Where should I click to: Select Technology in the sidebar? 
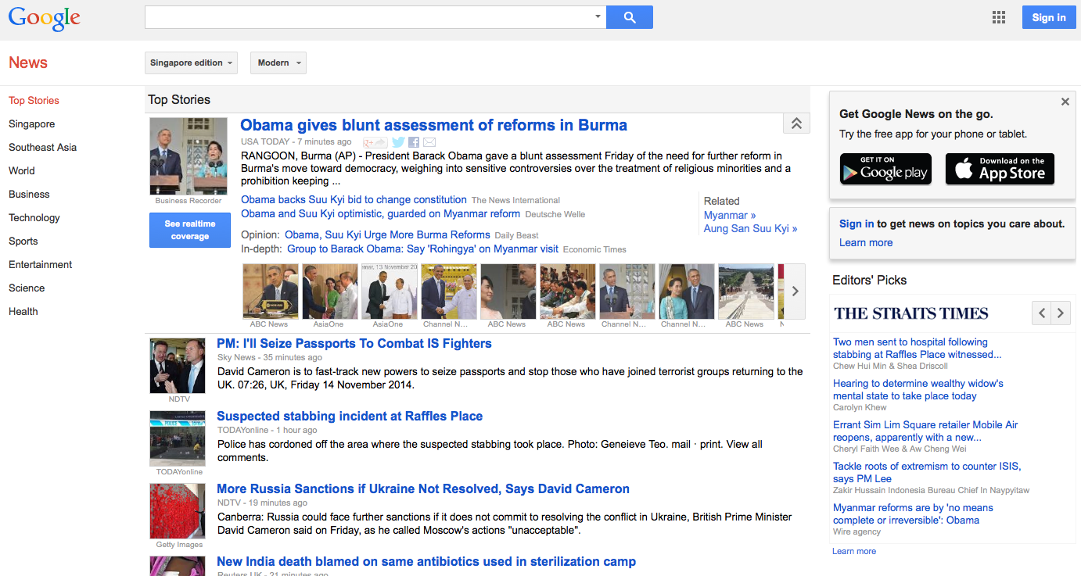34,217
